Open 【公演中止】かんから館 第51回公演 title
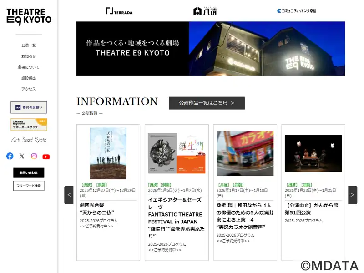 (312, 209)
